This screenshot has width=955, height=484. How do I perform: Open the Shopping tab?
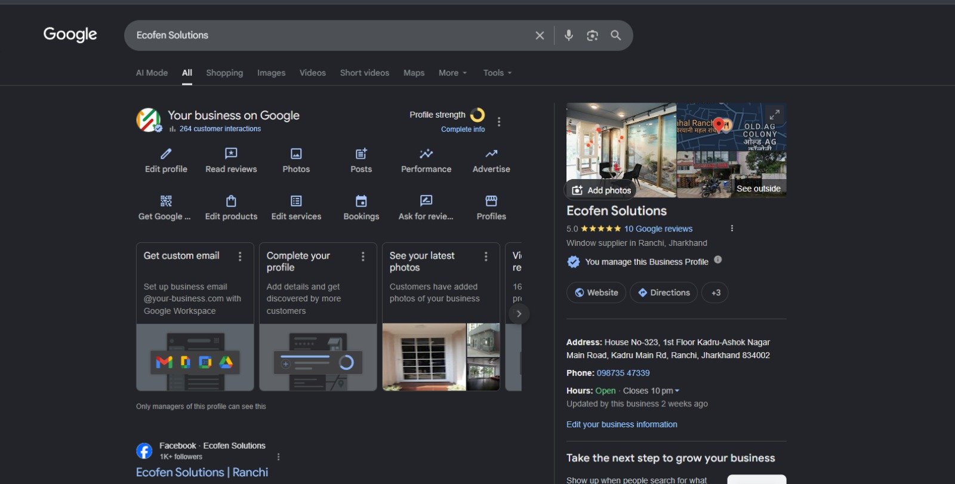pos(224,73)
